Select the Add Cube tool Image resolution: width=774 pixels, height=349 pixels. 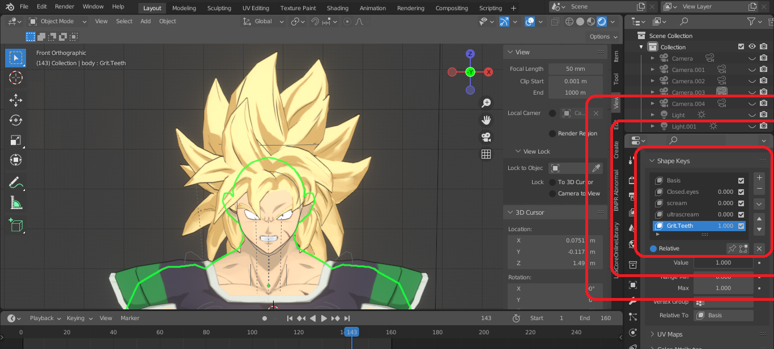coord(16,225)
